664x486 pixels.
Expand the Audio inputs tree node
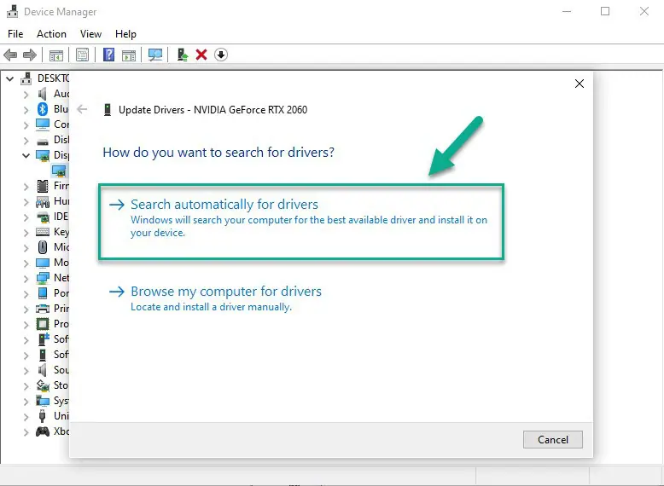point(26,95)
